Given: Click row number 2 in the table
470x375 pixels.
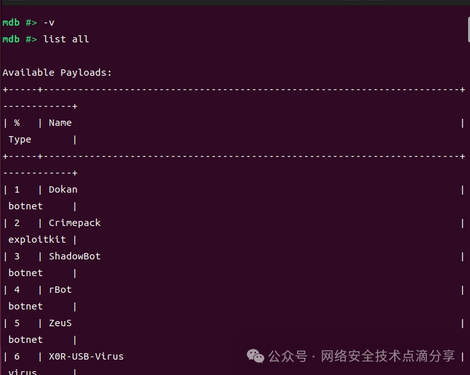Looking at the screenshot, I should point(17,223).
